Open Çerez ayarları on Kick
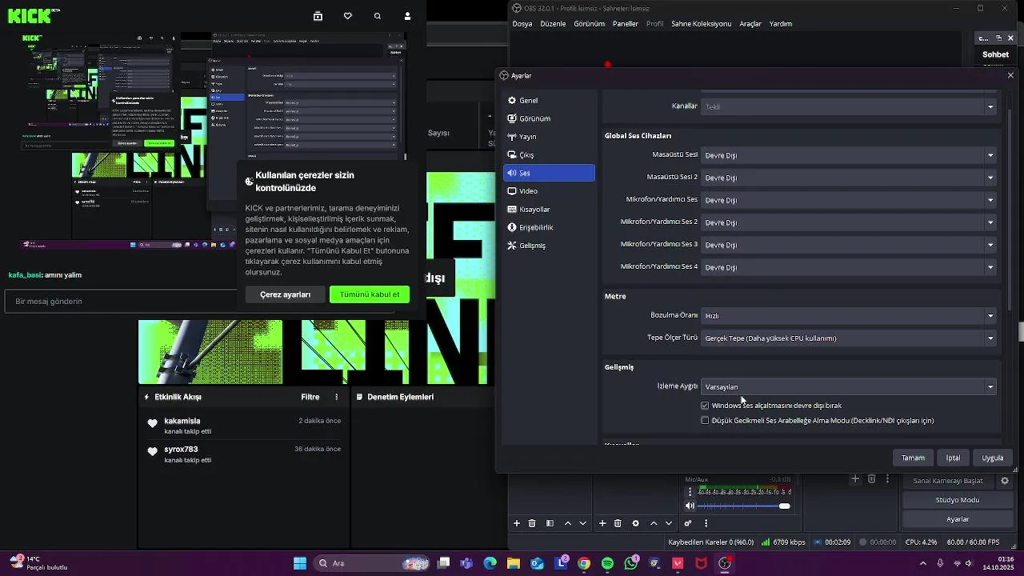Screen dimensions: 1024x576 pos(285,294)
